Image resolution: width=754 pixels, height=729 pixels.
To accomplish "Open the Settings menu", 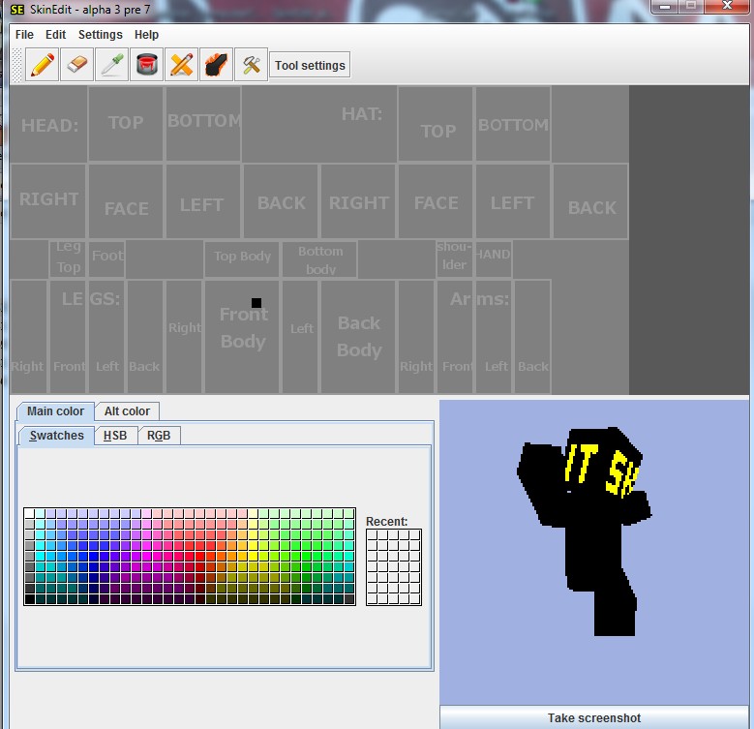I will [101, 35].
